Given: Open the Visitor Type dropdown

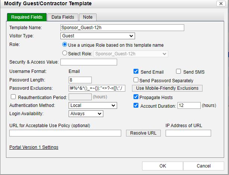Looking at the screenshot, I should [x=97, y=36].
